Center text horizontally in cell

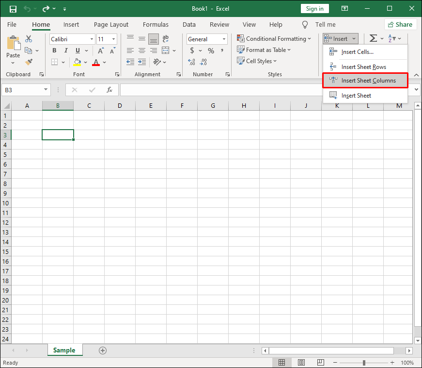tap(142, 50)
